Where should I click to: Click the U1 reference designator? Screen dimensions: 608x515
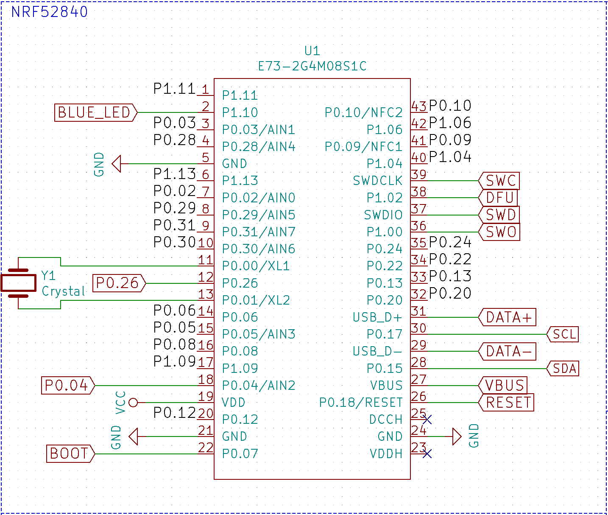pyautogui.click(x=312, y=51)
